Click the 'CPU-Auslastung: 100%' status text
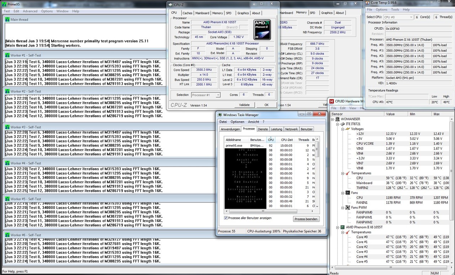 (264, 231)
